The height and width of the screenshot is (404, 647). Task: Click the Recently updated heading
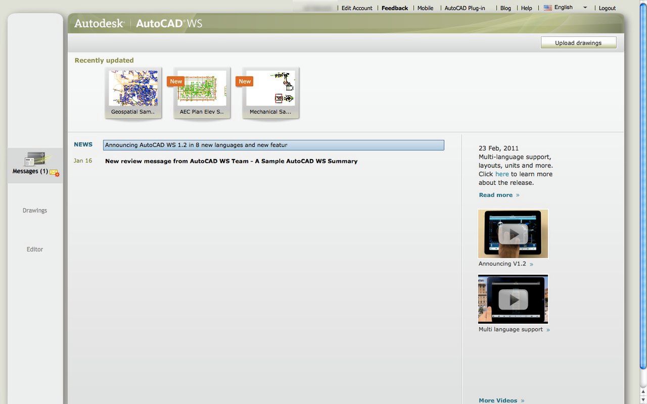(x=104, y=60)
